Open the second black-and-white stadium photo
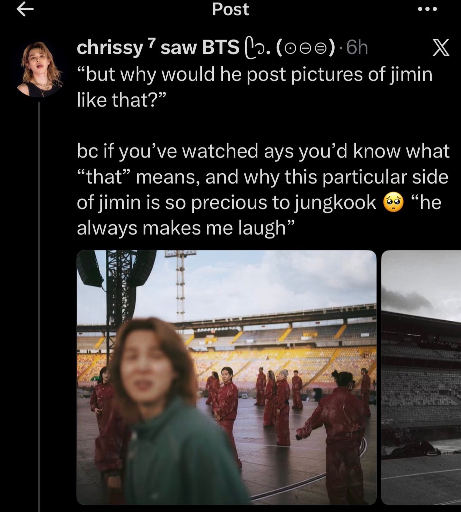Viewport: 461px width, 512px height. tap(421, 378)
